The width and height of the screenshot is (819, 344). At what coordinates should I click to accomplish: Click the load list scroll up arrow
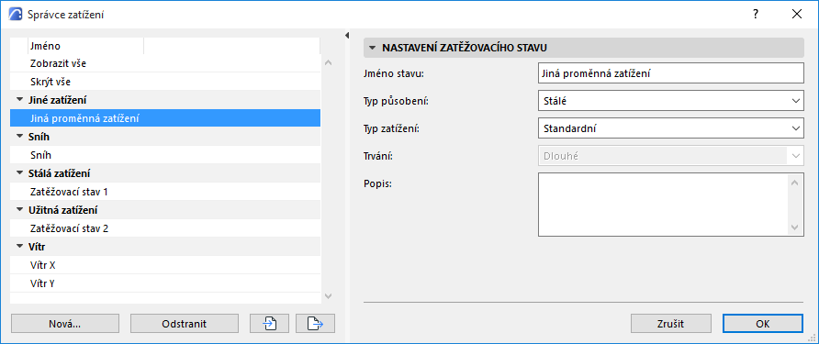point(328,62)
